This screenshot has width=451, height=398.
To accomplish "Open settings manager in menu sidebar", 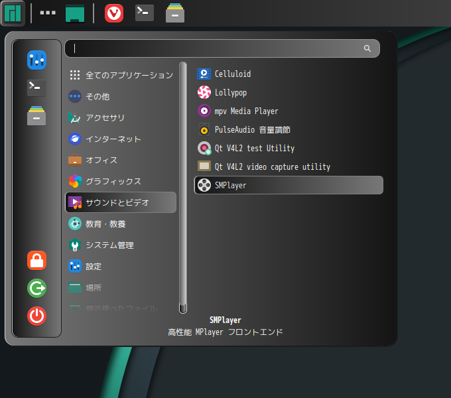I will click(x=37, y=60).
